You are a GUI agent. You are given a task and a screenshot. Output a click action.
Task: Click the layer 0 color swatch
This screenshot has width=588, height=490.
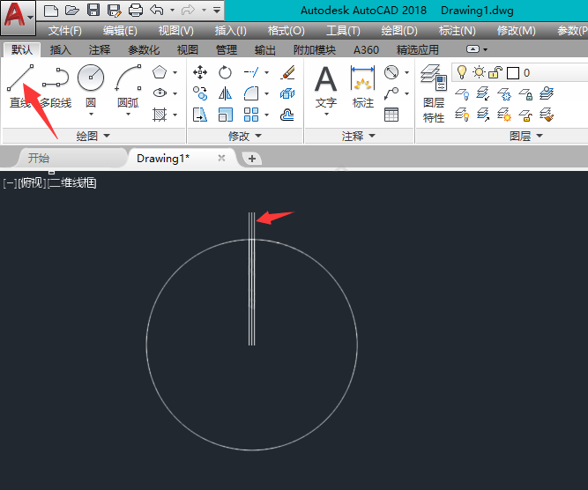pyautogui.click(x=512, y=73)
